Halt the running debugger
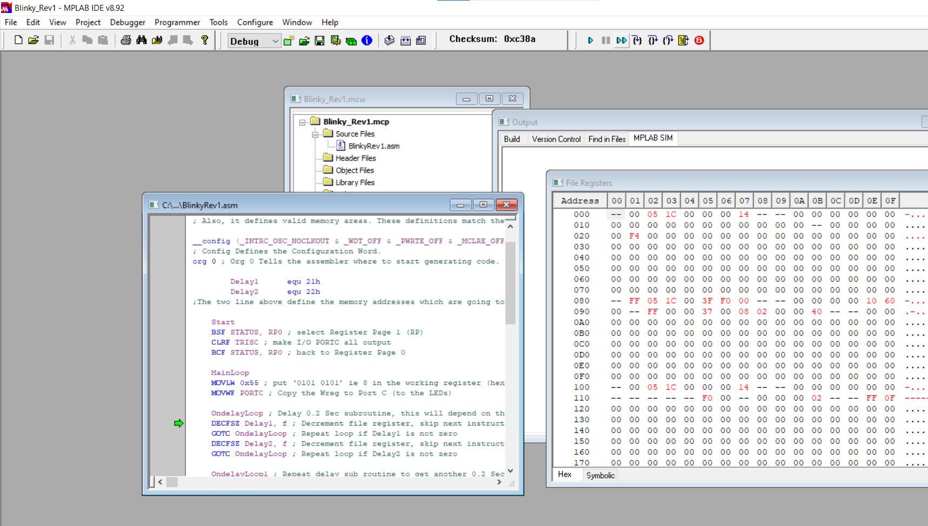Viewport: 928px width, 526px height. coord(605,39)
